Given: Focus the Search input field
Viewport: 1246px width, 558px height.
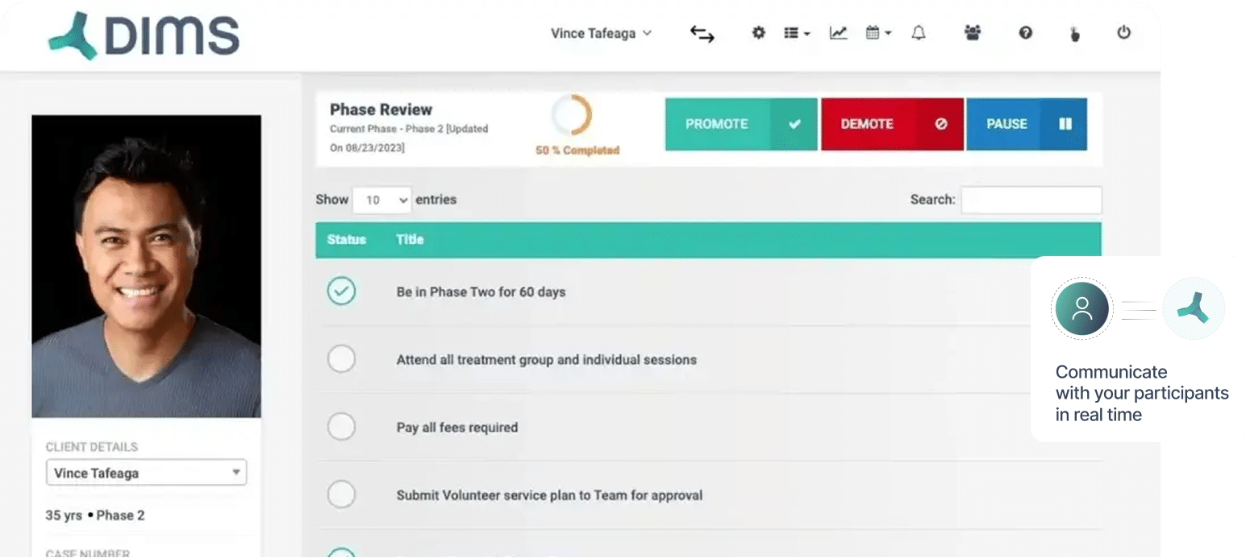Looking at the screenshot, I should (1031, 200).
